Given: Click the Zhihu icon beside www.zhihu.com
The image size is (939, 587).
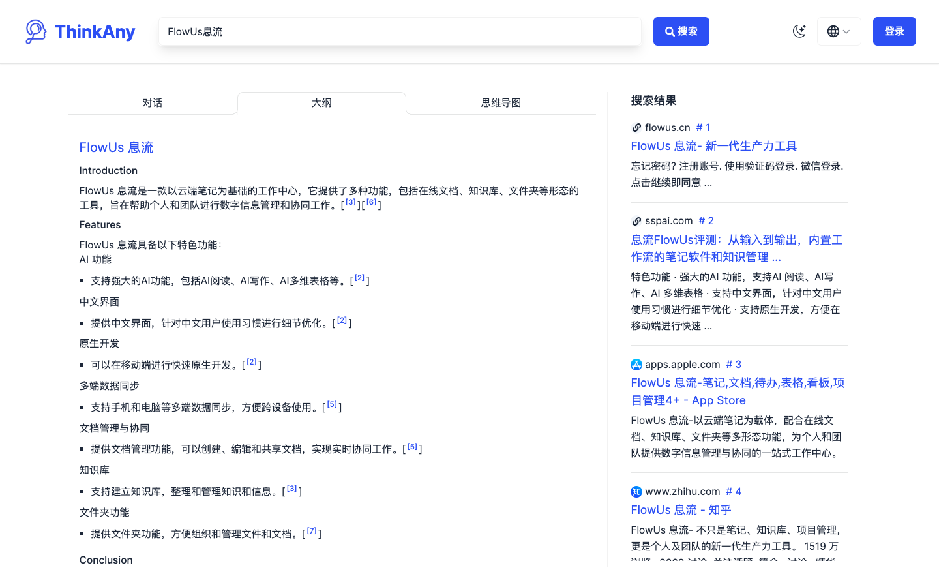Looking at the screenshot, I should point(636,492).
